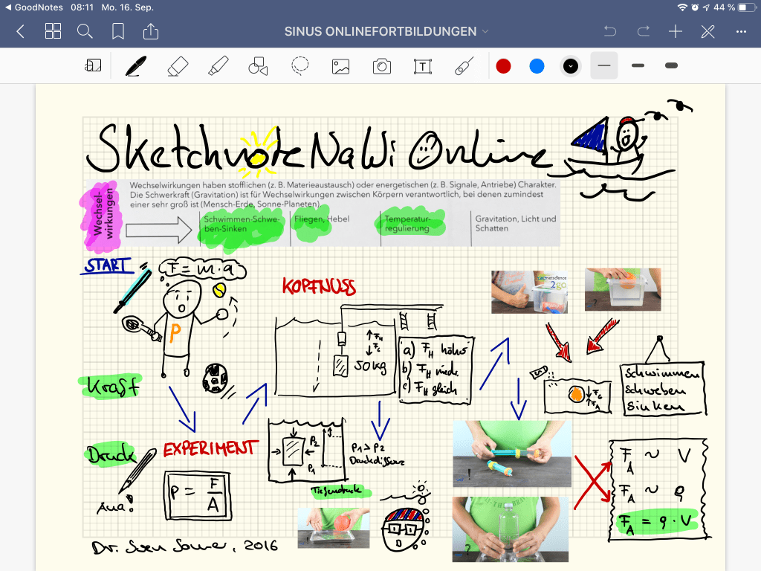Select the Eraser tool
The width and height of the screenshot is (761, 571).
(x=178, y=66)
